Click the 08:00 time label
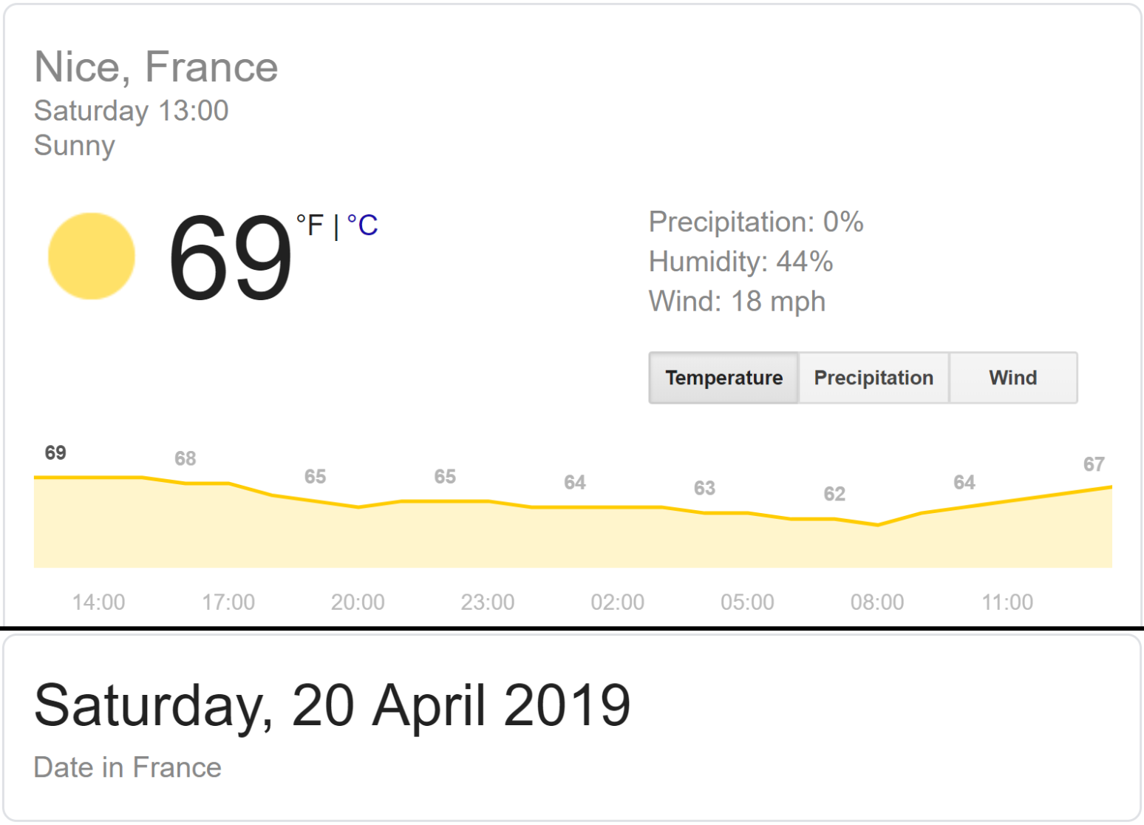1144x825 pixels. 877,602
